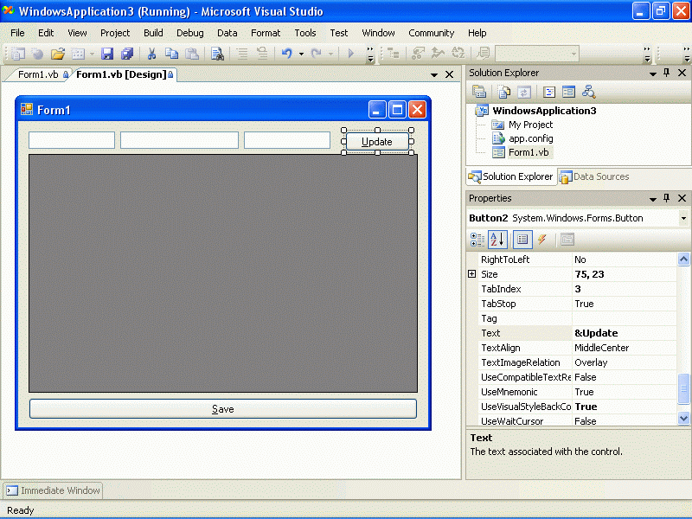Open the Button2 object selector dropdown
Viewport: 692px width, 519px height.
click(x=683, y=218)
